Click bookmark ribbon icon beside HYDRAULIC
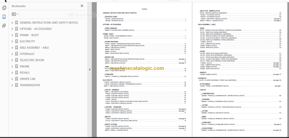Screen dimensions: 289x138 (17, 54)
